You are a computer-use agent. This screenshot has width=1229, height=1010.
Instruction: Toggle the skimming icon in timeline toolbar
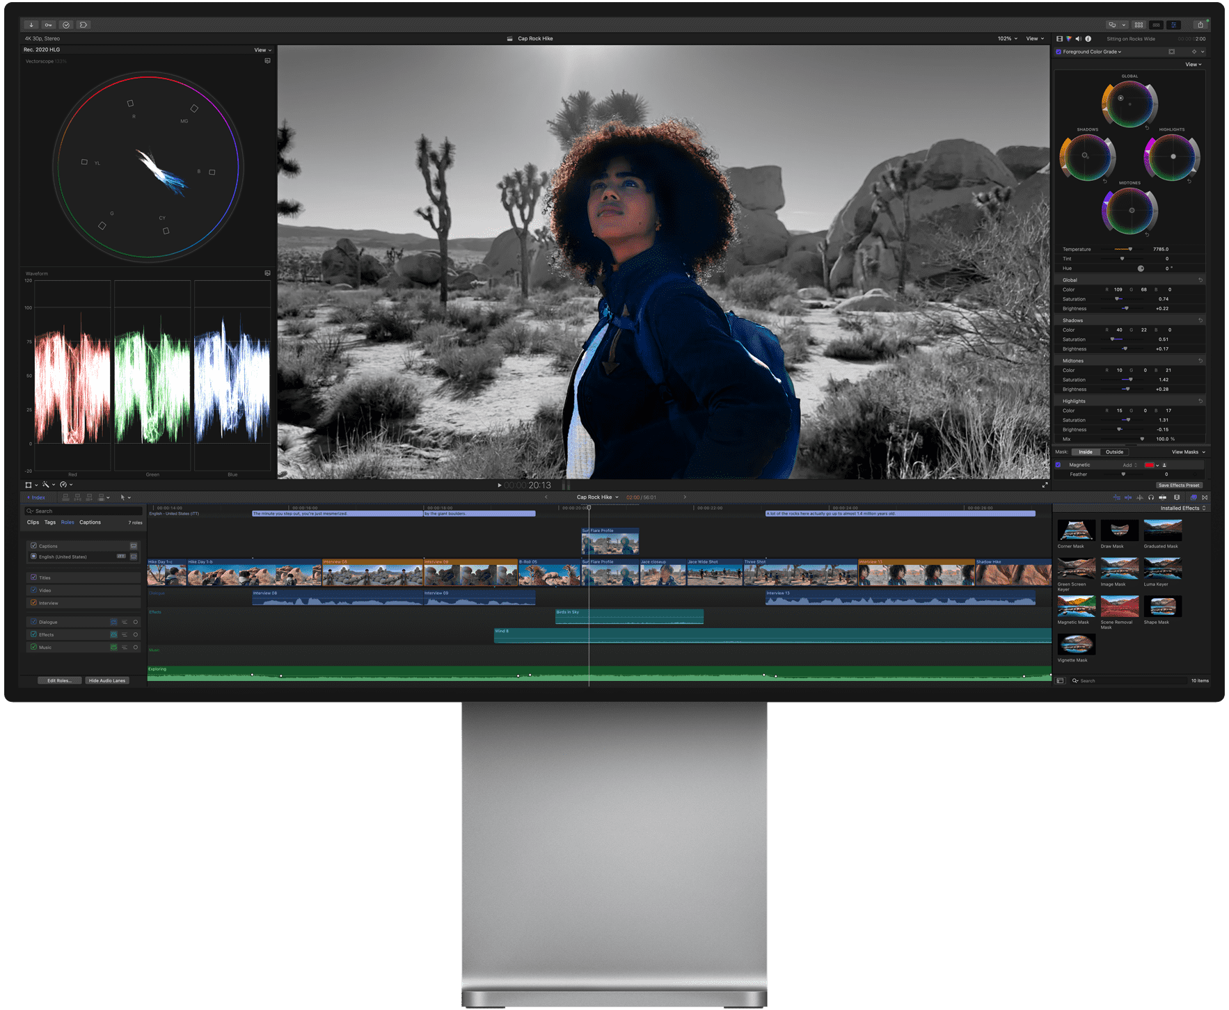[1128, 497]
